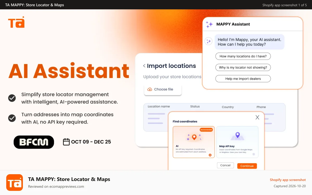
Task: Click the OCT 09 - DEC 25 date text
Action: [91, 142]
